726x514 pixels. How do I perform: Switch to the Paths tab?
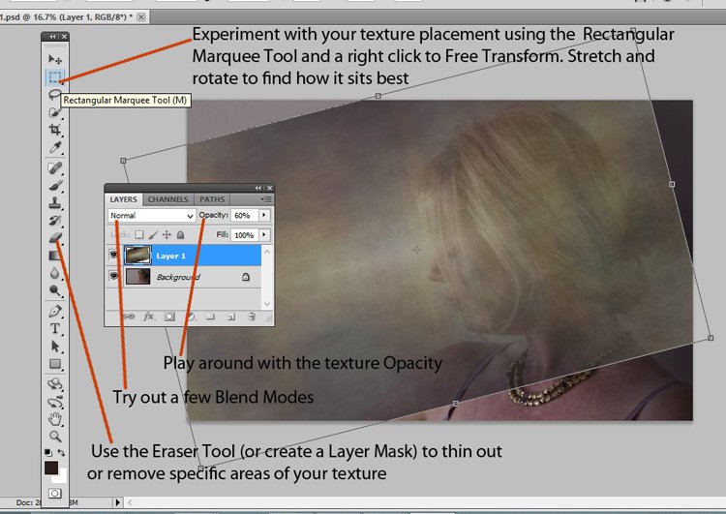click(x=211, y=199)
